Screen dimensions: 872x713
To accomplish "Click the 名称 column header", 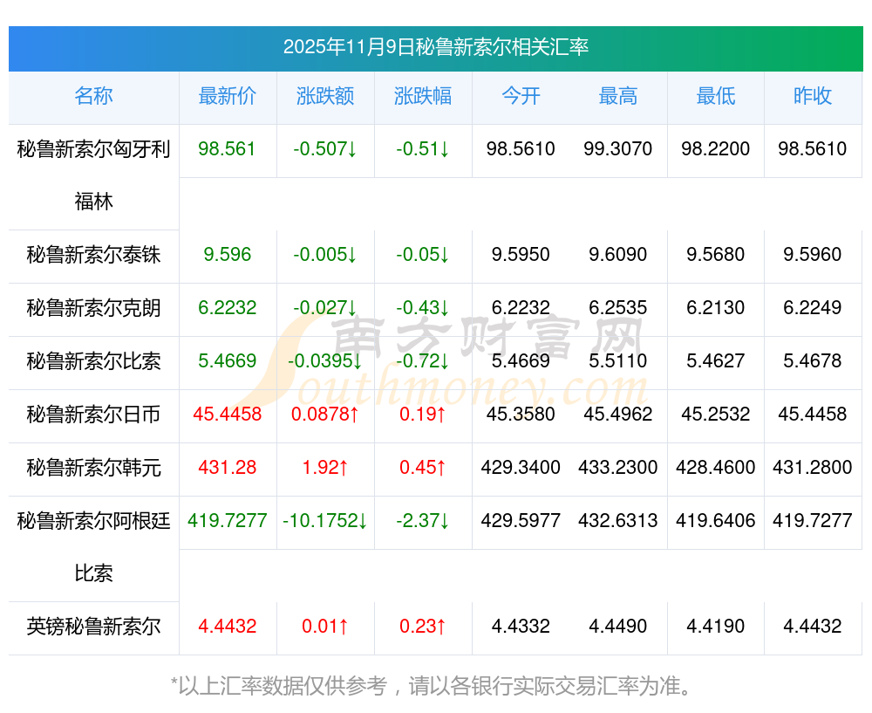I will [x=93, y=96].
